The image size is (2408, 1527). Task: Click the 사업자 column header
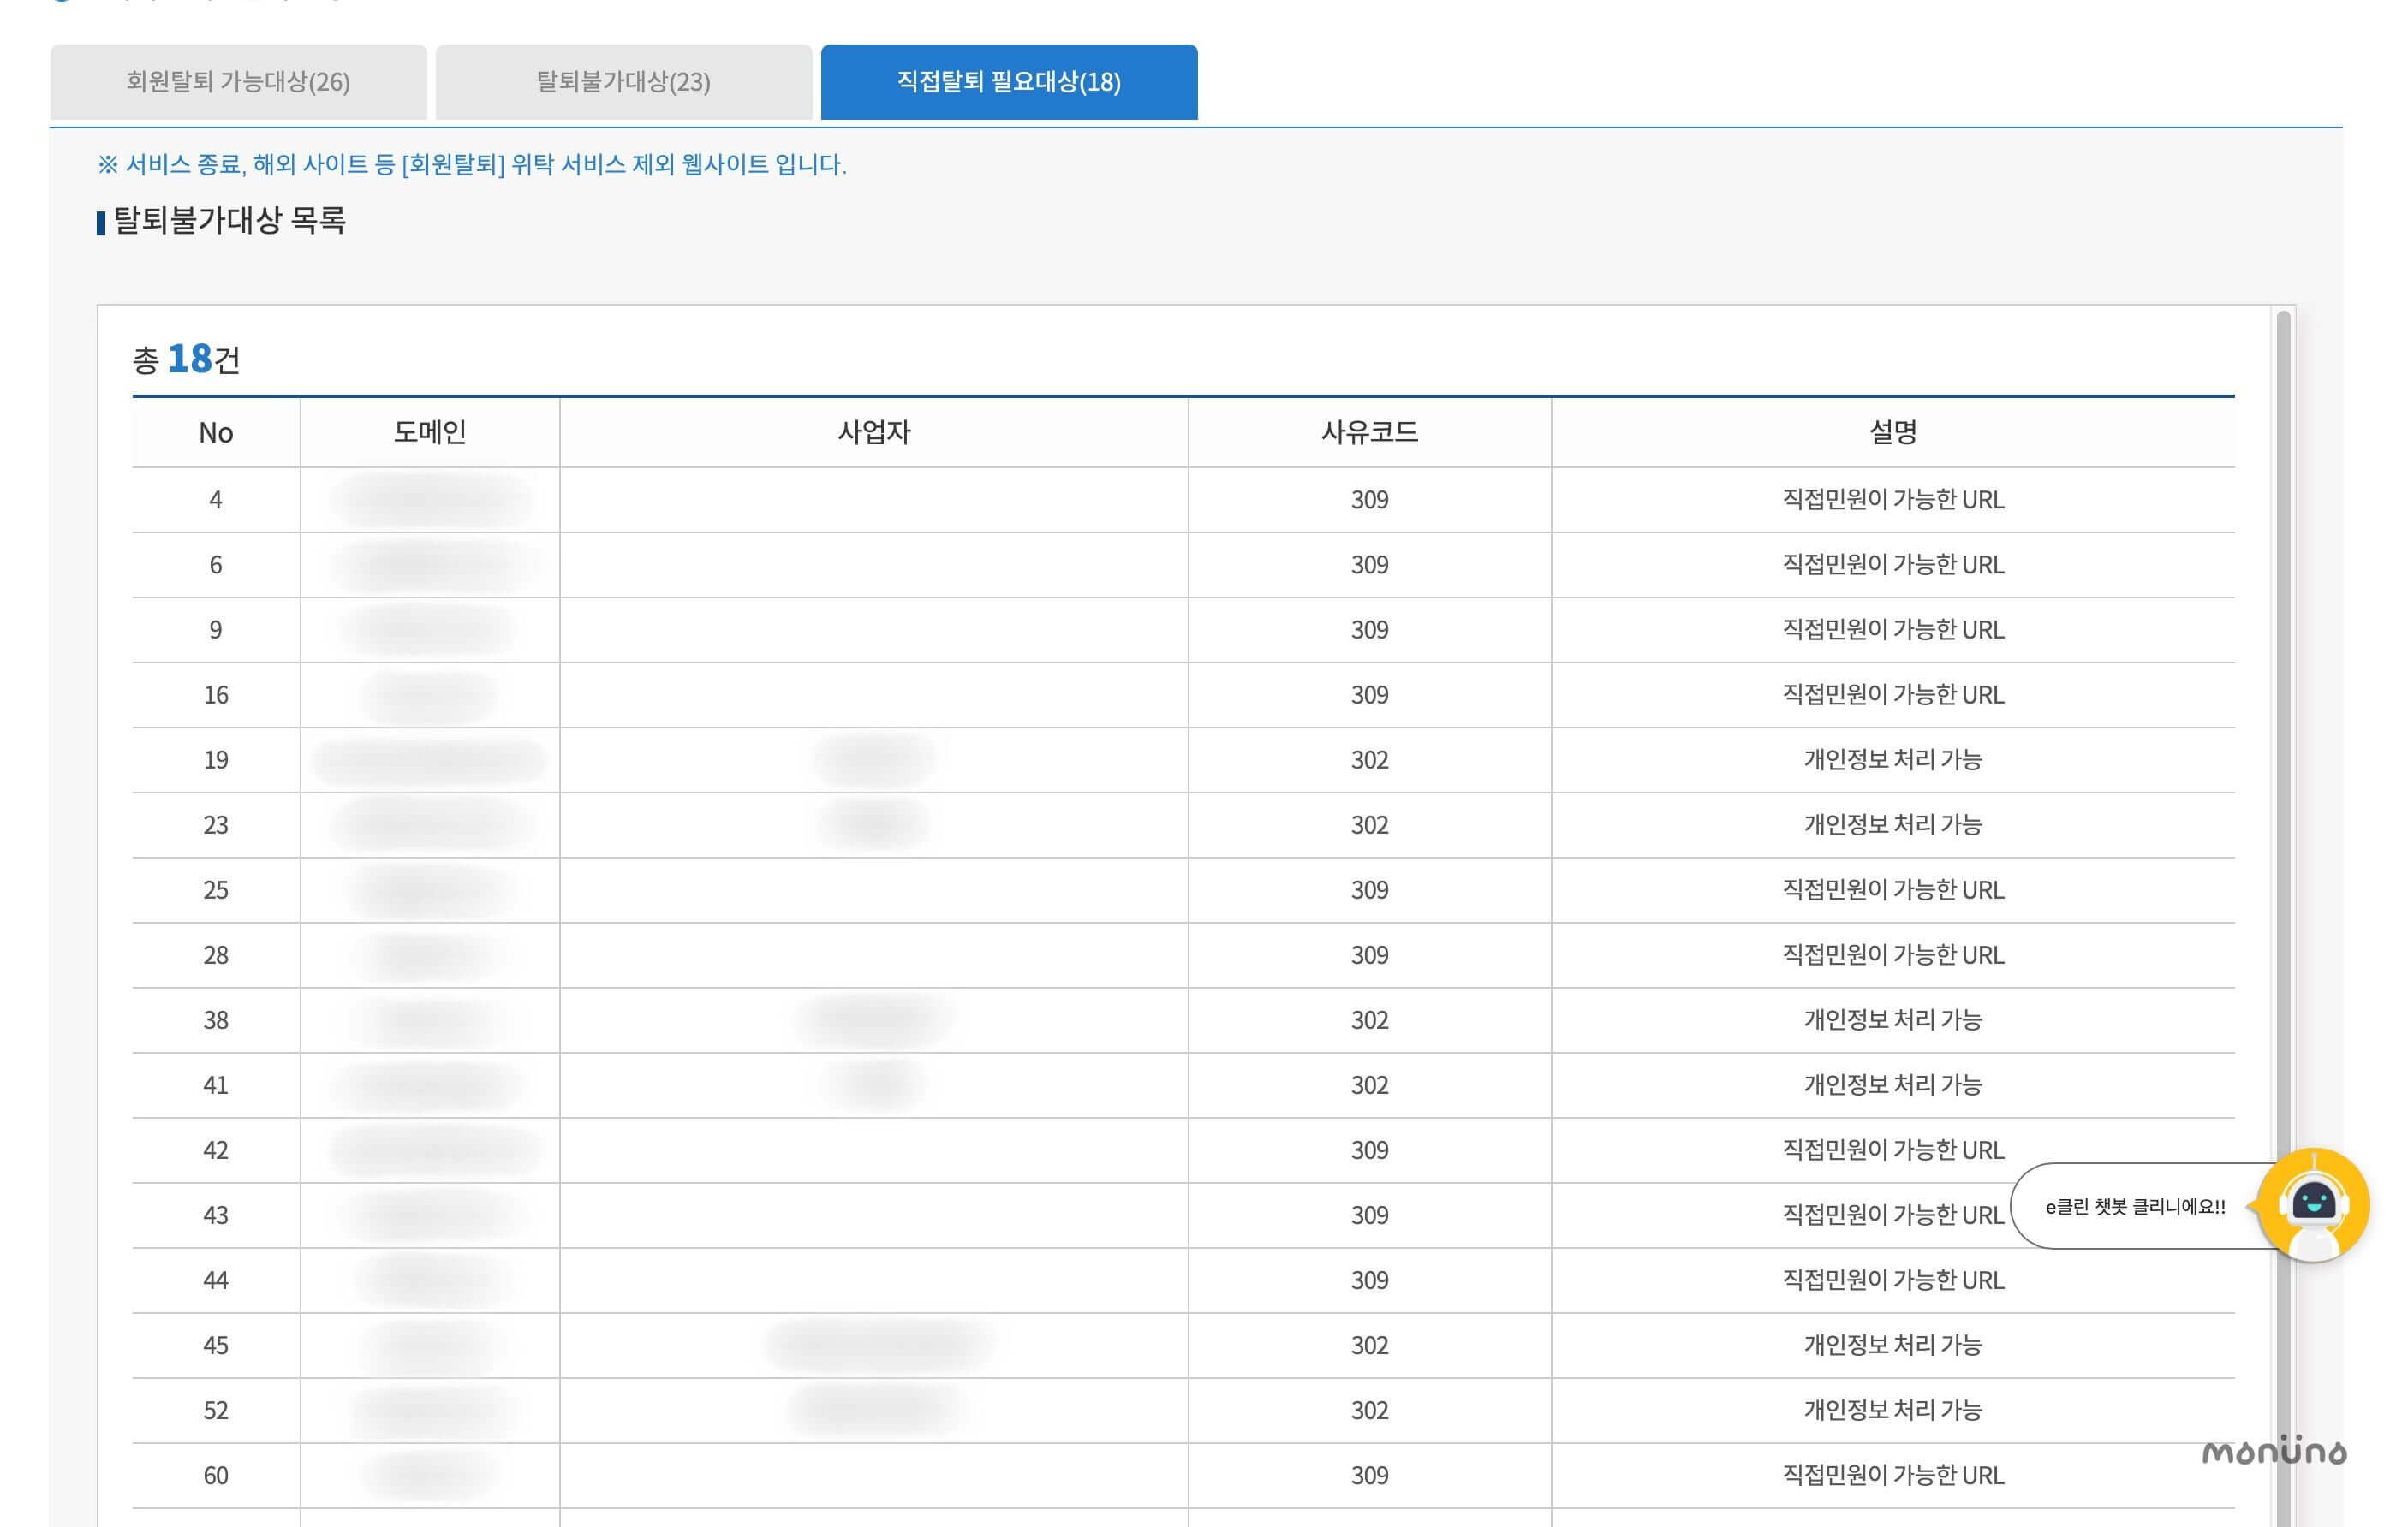(874, 433)
